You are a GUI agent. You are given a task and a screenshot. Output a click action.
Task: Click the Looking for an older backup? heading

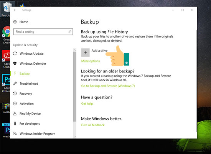[x=108, y=71]
